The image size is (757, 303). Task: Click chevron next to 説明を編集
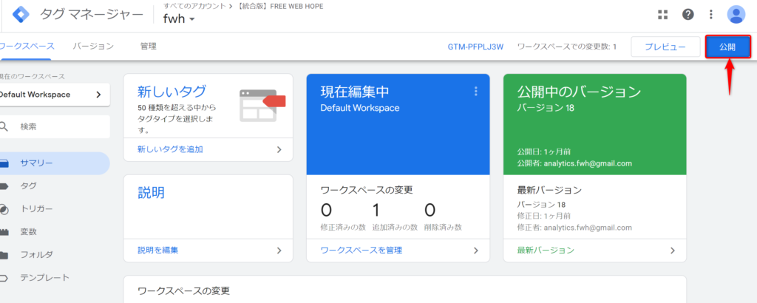tap(279, 251)
